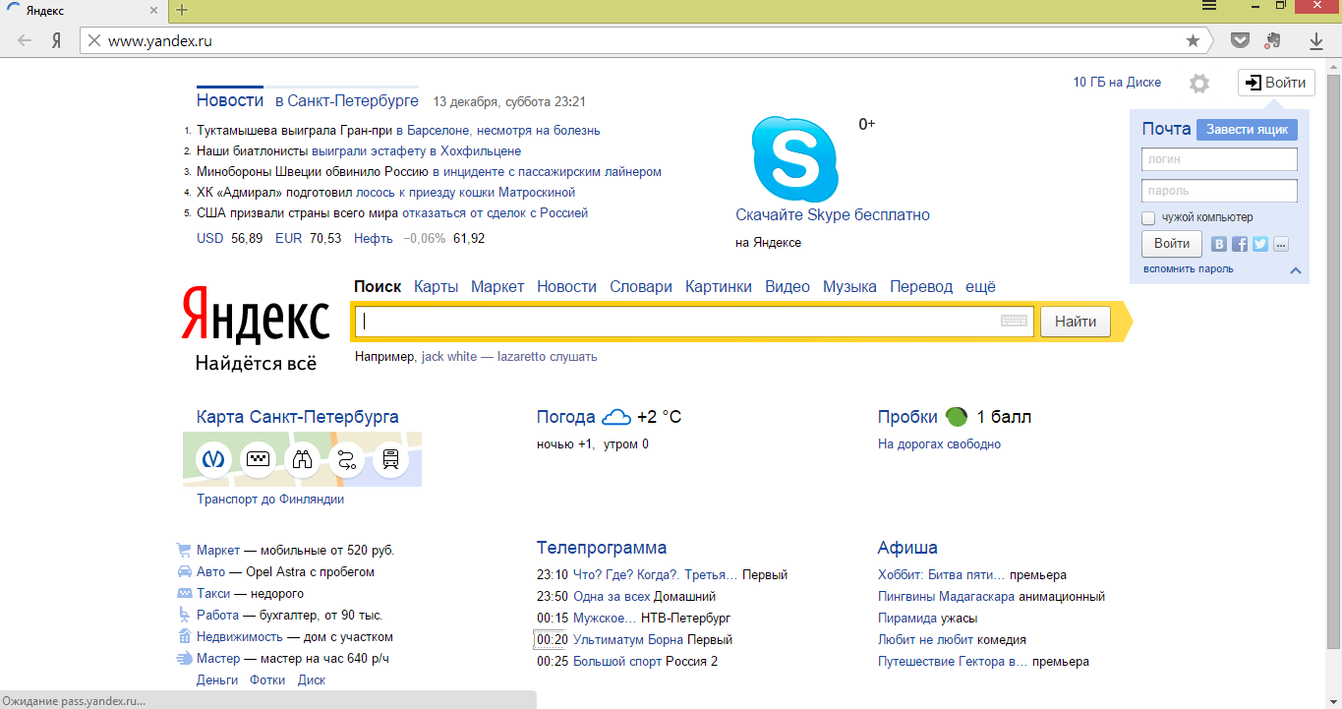Image resolution: width=1342 pixels, height=709 pixels.
Task: Click the train schedule icon
Action: tap(390, 459)
